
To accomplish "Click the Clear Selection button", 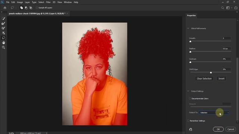I will click(x=204, y=79).
